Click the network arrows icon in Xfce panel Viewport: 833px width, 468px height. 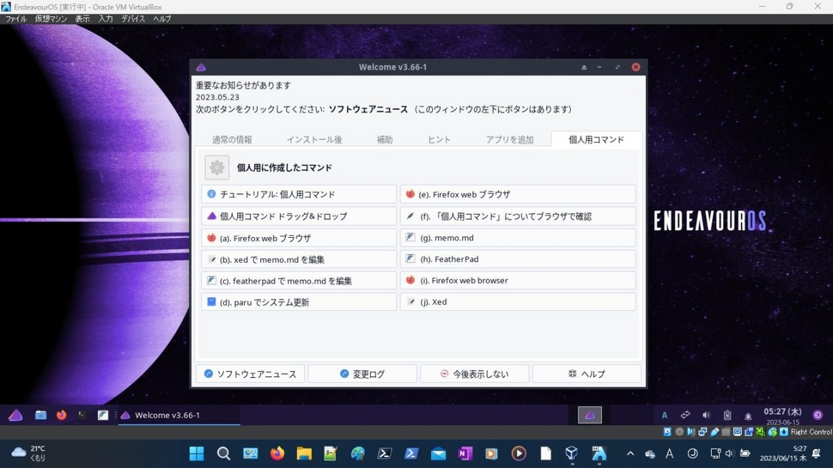tap(685, 415)
